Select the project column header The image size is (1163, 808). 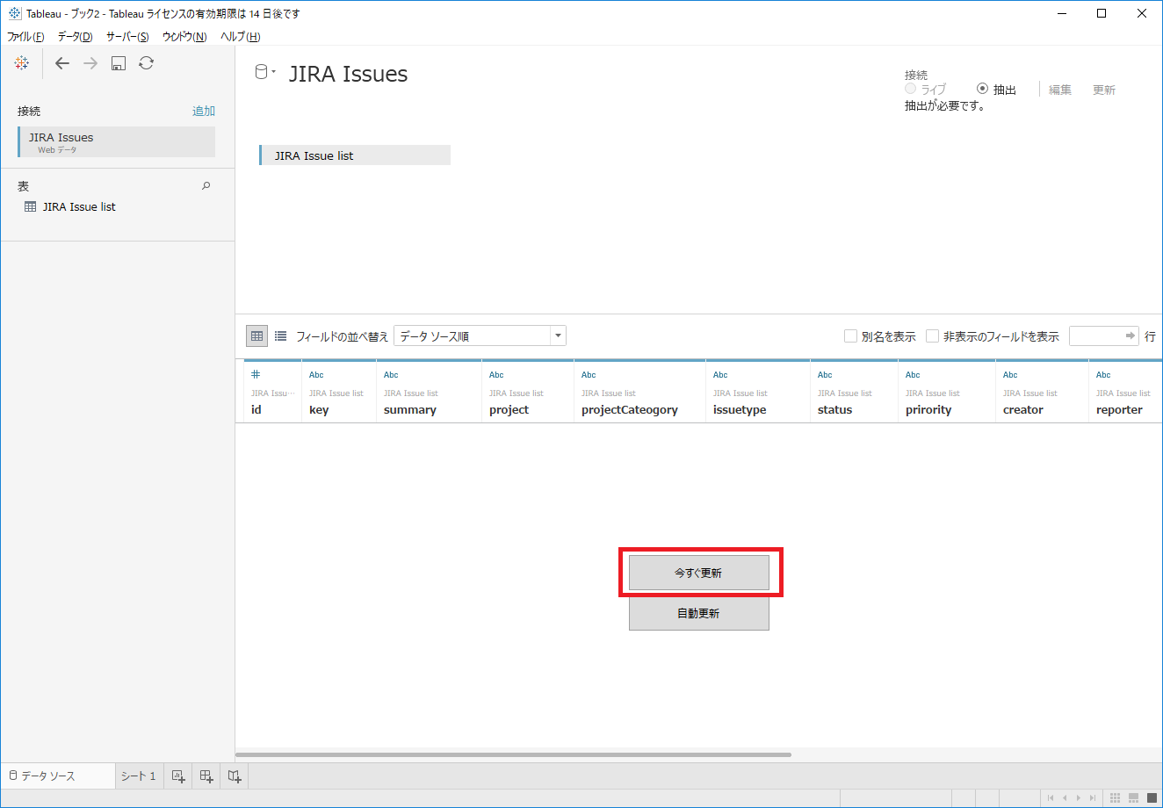pos(528,392)
